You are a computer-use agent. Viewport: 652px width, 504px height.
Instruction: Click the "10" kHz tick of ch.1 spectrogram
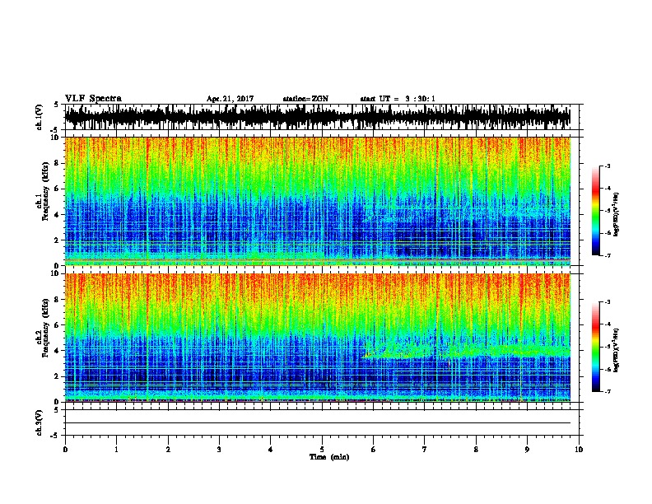pos(55,138)
